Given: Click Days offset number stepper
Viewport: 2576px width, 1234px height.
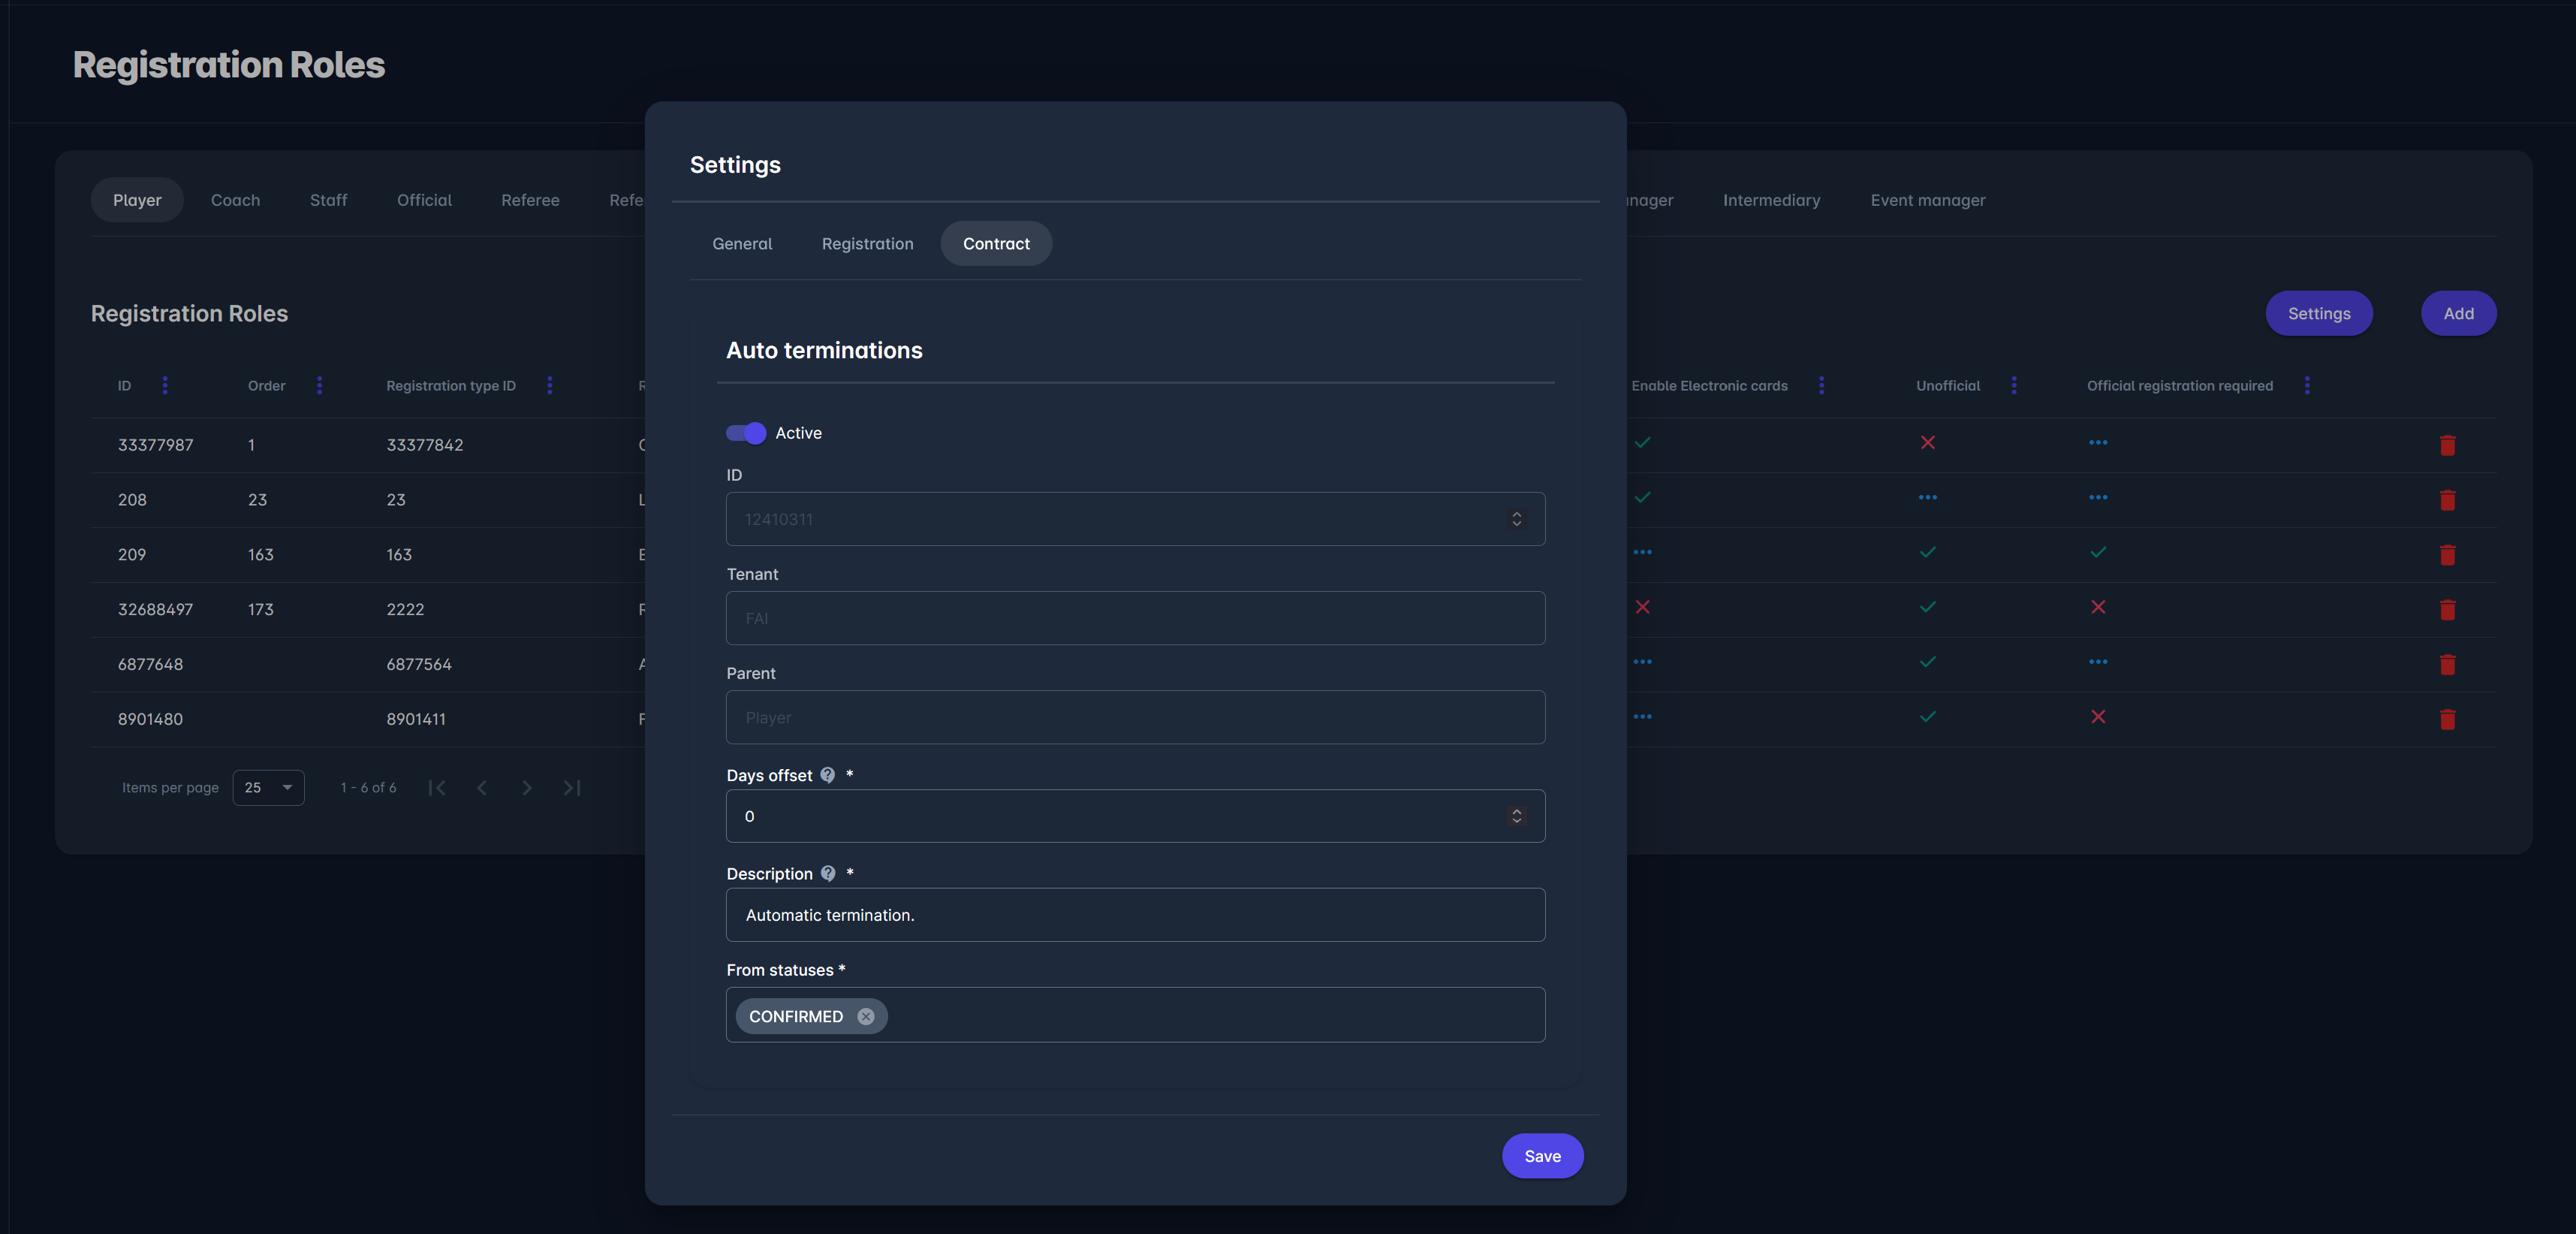Looking at the screenshot, I should [x=1516, y=816].
